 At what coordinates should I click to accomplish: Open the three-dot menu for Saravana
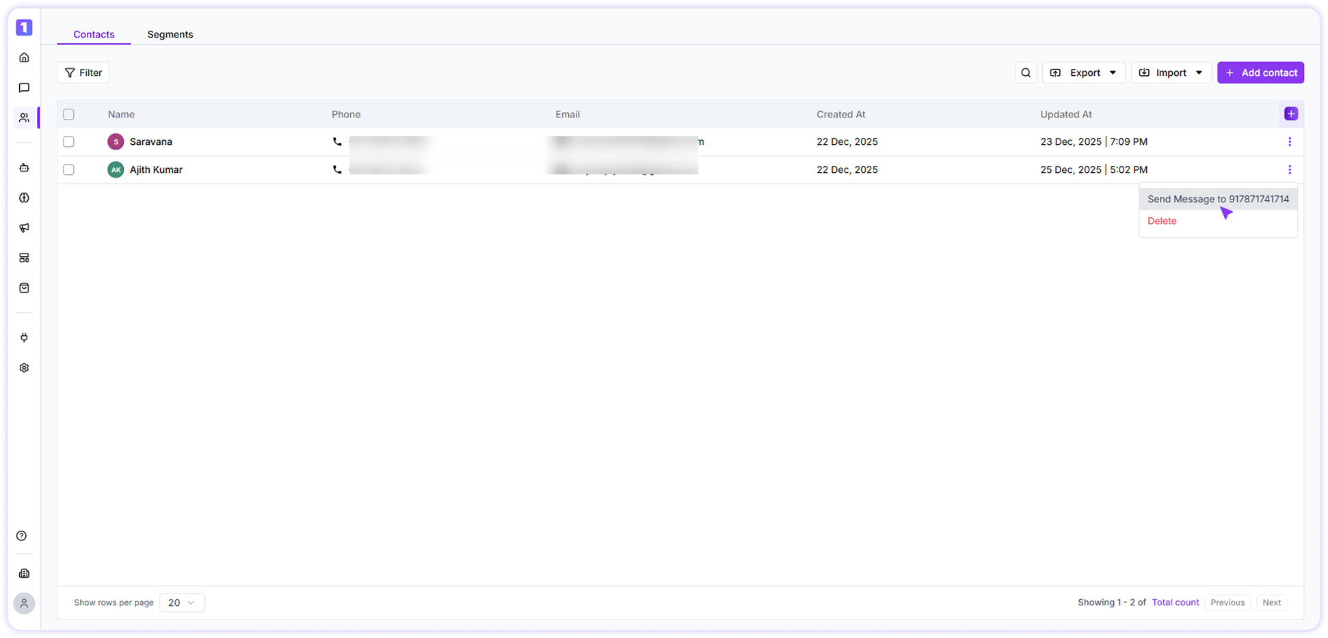tap(1290, 142)
